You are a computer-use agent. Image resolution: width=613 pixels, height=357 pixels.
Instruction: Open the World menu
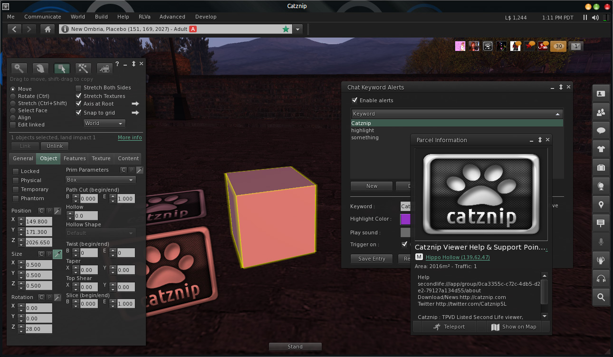(x=78, y=17)
